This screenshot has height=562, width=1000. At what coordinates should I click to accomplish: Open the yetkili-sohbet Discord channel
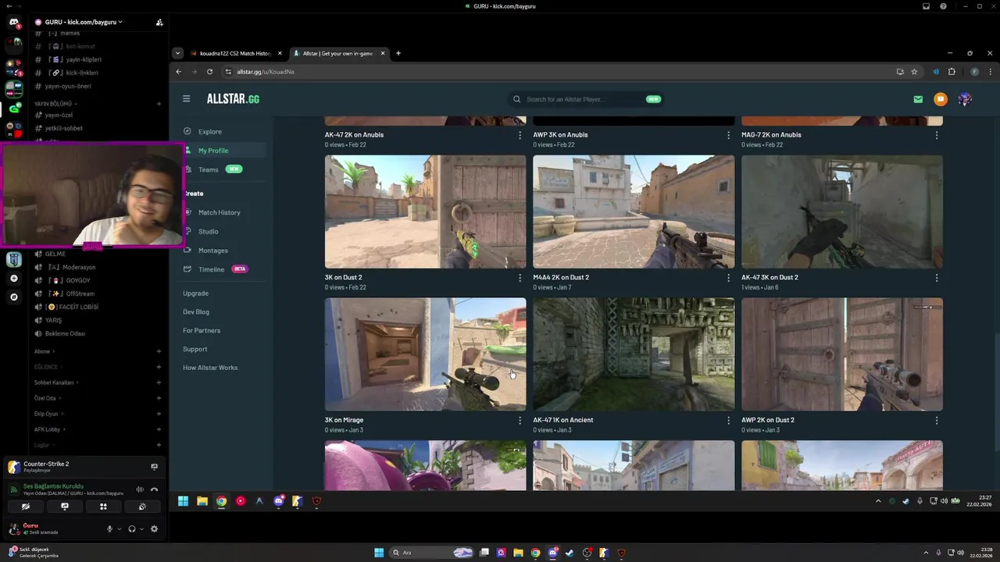pyautogui.click(x=64, y=128)
